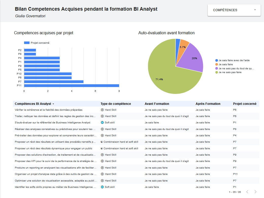Click the Hard Skill icon in the Proposer des KPI row
The width and height of the screenshot is (264, 198).
(102, 161)
